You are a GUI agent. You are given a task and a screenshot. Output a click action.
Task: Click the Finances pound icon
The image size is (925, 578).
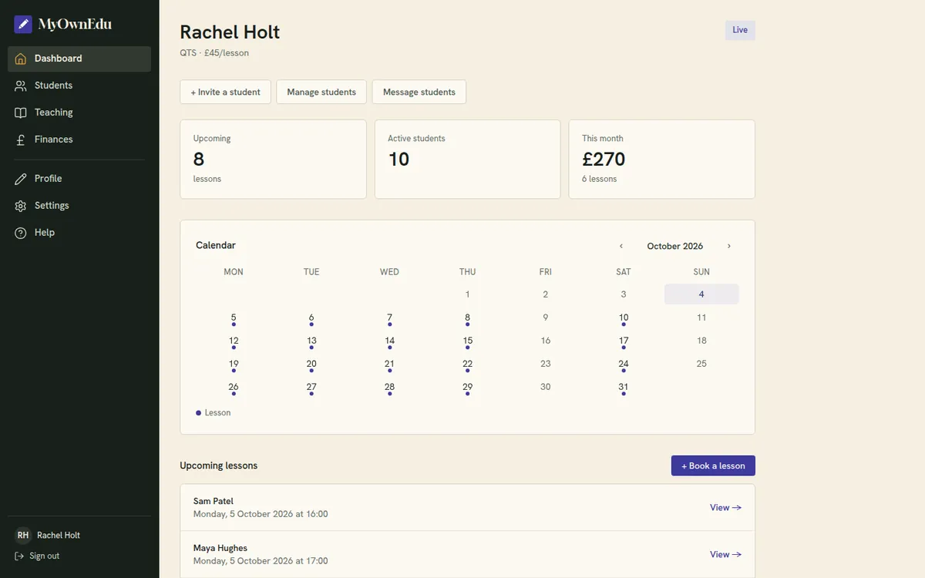coord(21,139)
